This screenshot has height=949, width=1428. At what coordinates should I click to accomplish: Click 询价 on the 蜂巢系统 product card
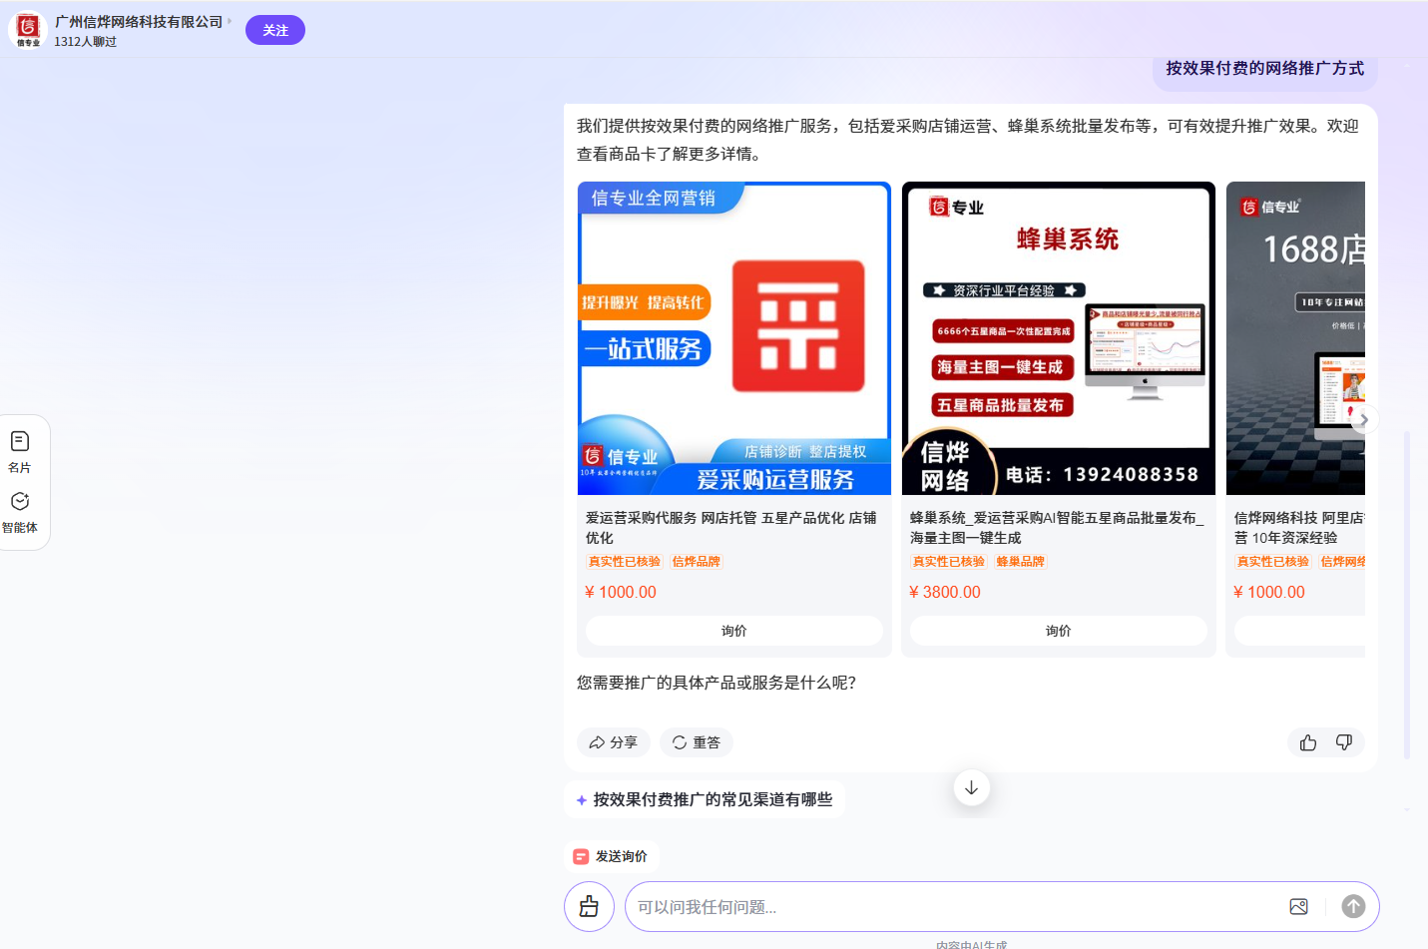tap(1058, 631)
